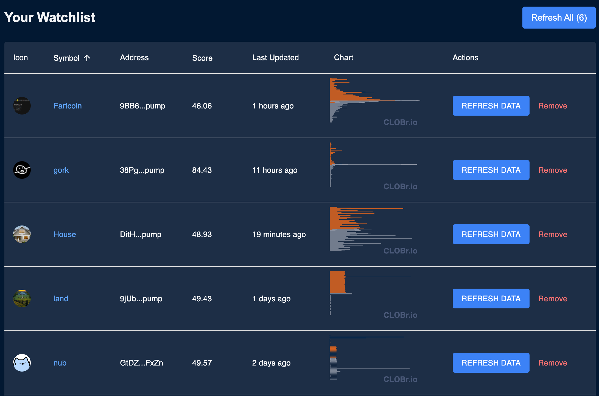Refresh data for gork
599x396 pixels.
tap(491, 170)
